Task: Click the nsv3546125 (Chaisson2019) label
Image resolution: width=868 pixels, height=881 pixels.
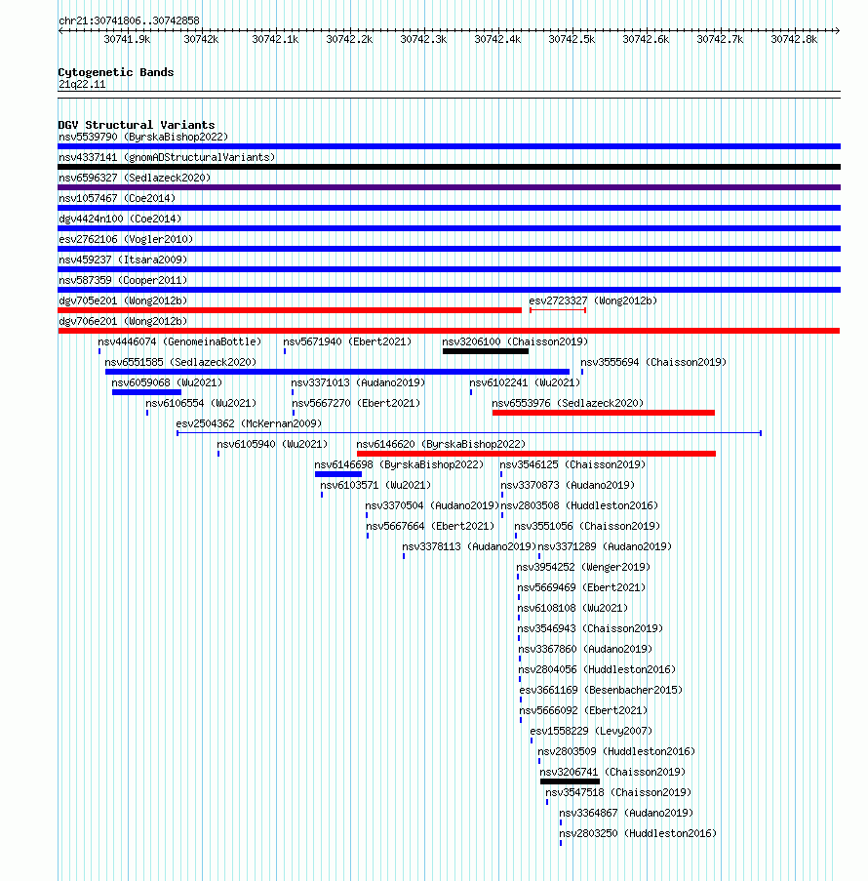Action: (x=572, y=465)
